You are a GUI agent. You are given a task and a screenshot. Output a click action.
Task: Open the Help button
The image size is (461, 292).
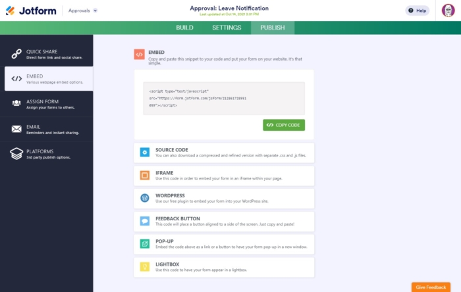[x=417, y=11]
